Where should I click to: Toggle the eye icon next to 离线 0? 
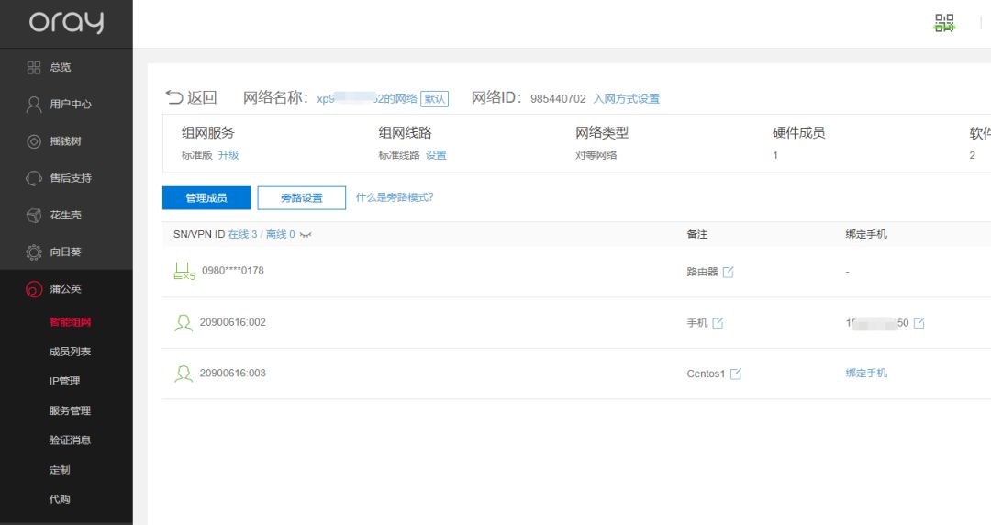(306, 235)
